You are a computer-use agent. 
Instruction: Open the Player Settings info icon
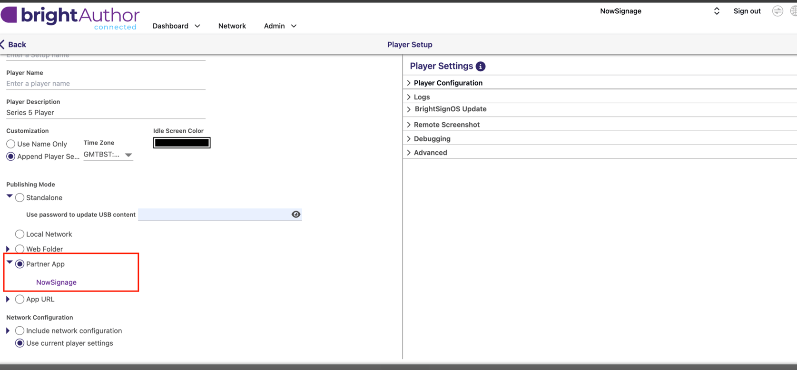(481, 67)
